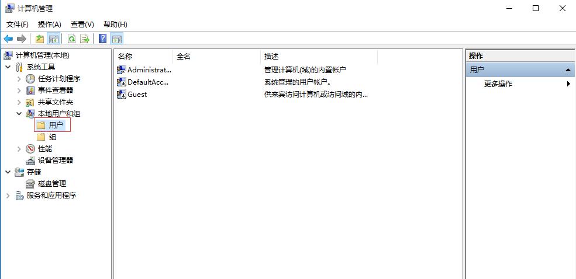Click the 操作 pane header
This screenshot has width=576, height=279.
tap(520, 56)
